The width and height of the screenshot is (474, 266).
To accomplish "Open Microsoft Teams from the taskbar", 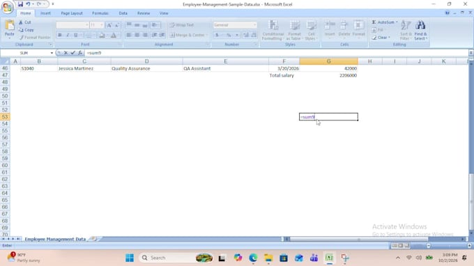I will click(x=314, y=258).
